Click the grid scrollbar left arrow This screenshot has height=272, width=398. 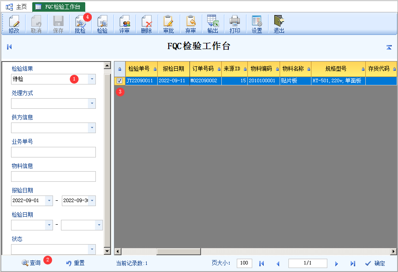point(118,252)
